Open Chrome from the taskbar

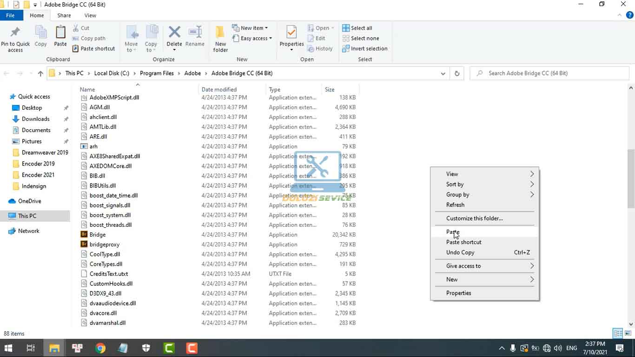[x=100, y=348]
